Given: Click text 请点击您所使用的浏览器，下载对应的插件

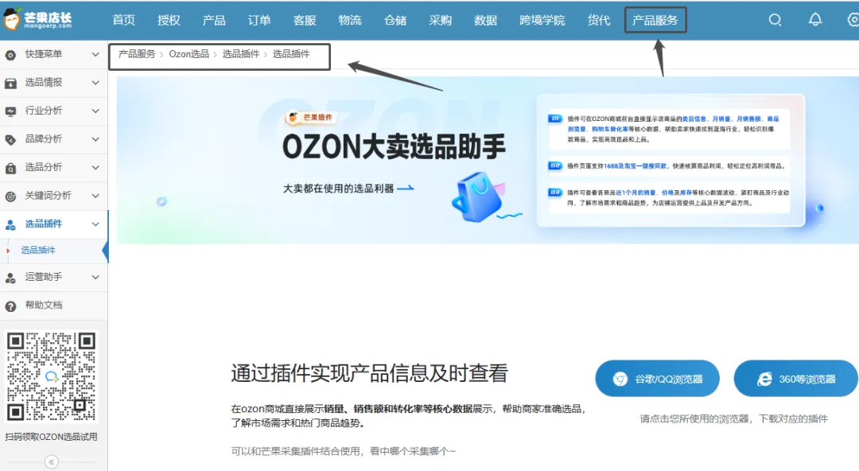Looking at the screenshot, I should coord(733,419).
